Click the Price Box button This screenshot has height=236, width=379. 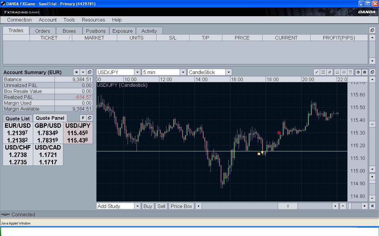click(x=181, y=206)
